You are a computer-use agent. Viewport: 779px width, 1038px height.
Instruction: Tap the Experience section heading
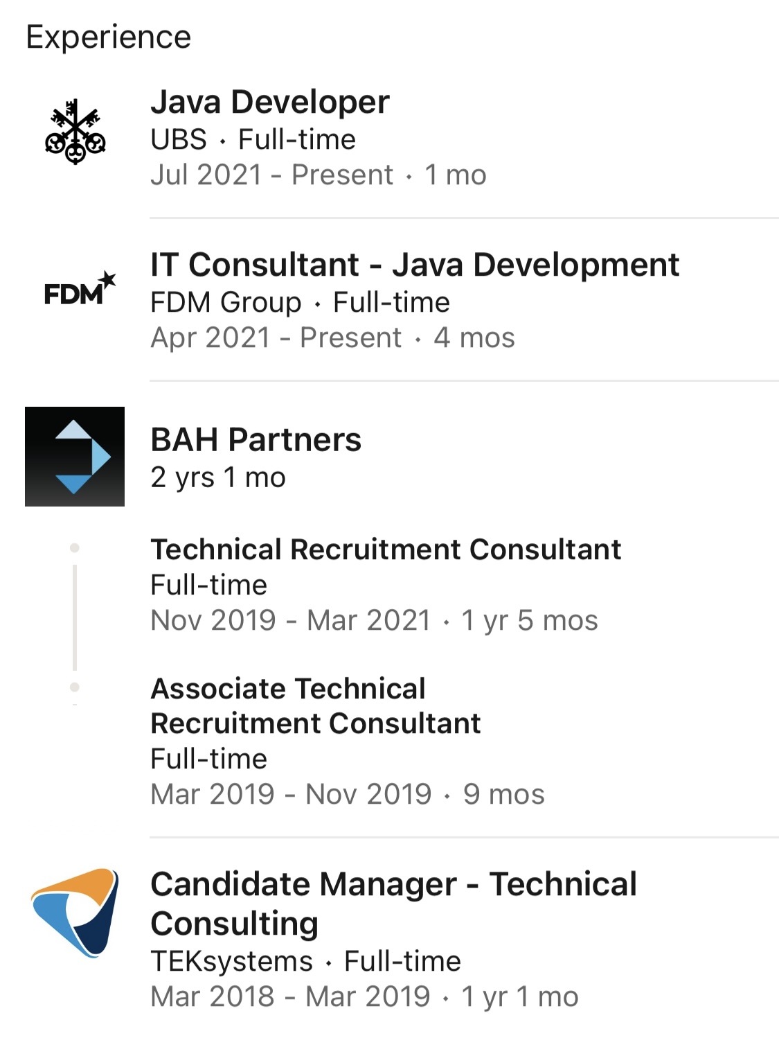(x=108, y=37)
